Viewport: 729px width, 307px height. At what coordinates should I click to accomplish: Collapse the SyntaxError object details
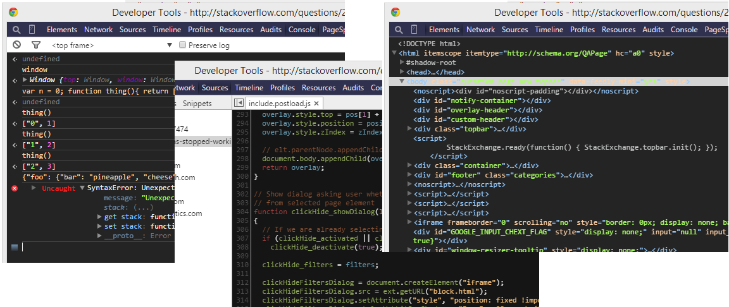pyautogui.click(x=82, y=188)
